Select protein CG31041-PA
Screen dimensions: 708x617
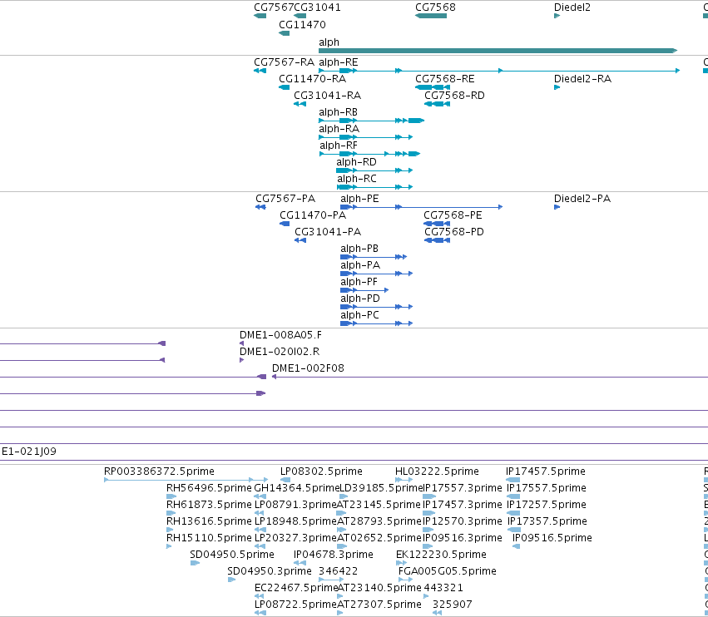pos(300,240)
